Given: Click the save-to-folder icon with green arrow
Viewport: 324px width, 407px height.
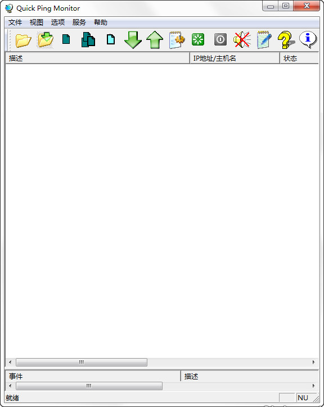Looking at the screenshot, I should coord(45,40).
